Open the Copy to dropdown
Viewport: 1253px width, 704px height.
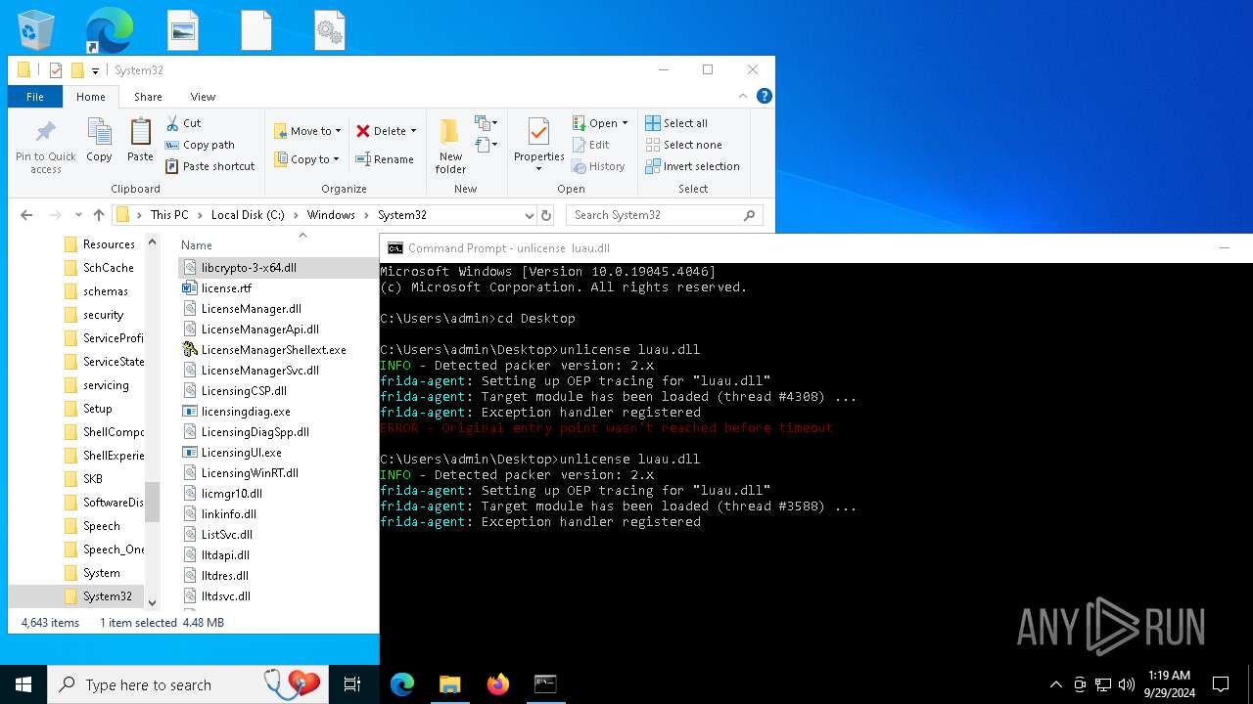tap(306, 159)
